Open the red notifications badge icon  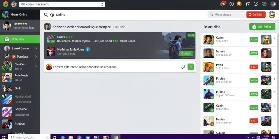pos(223,4)
